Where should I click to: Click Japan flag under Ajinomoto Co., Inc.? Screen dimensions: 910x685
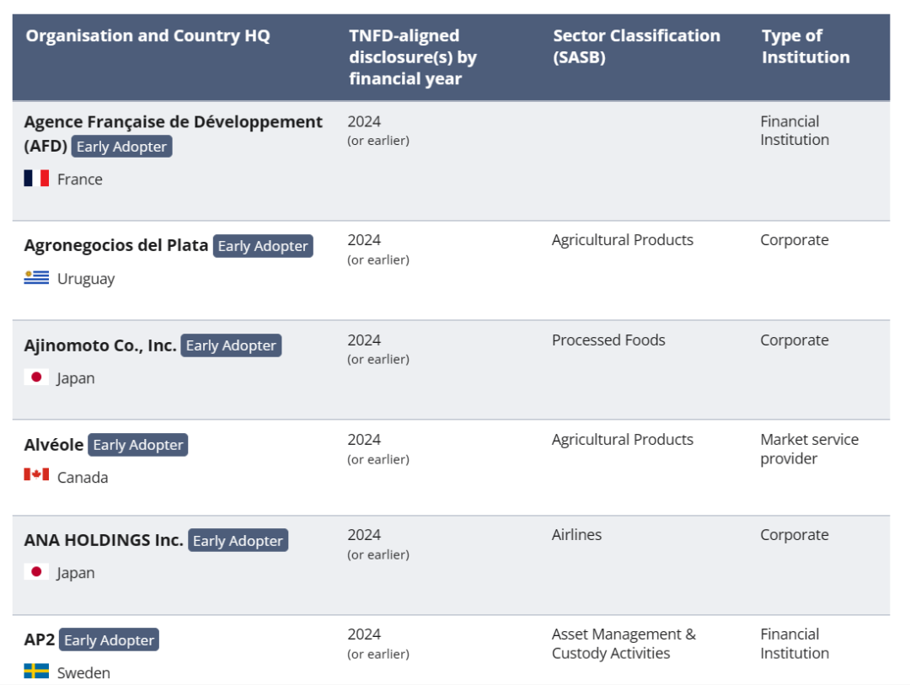click(36, 377)
